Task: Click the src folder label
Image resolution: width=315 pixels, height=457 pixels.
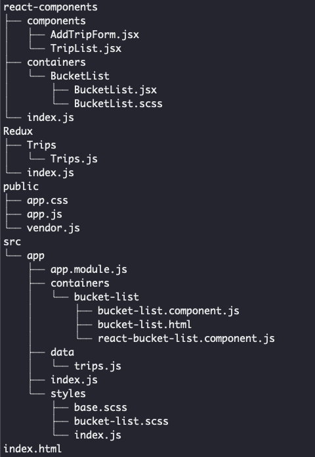Action: pos(12,242)
